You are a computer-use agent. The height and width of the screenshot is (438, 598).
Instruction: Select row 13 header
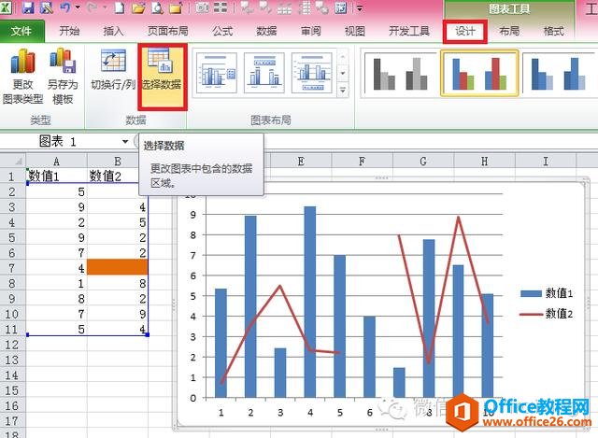12,360
